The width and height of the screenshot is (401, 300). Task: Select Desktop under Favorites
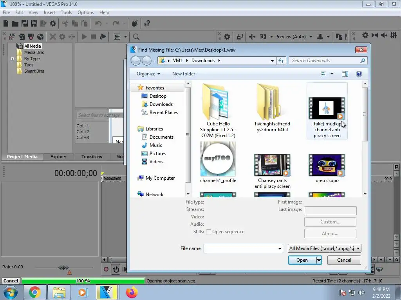click(x=158, y=96)
